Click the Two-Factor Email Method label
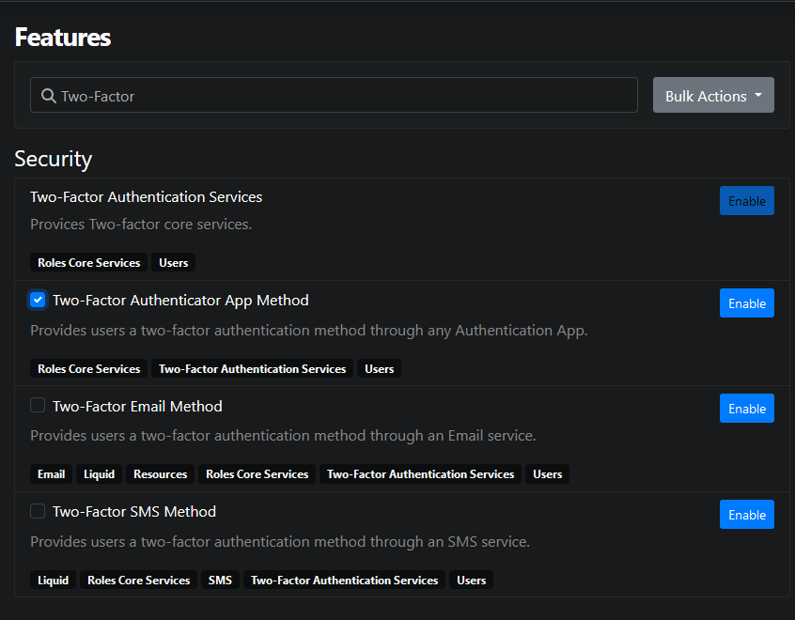The image size is (795, 620). coord(137,406)
